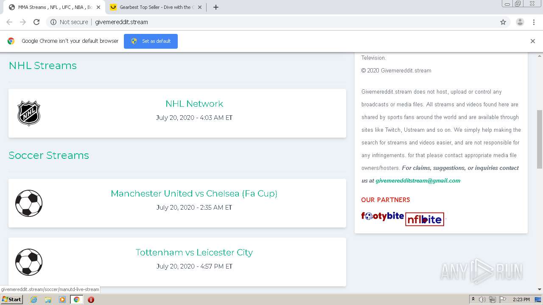Open the volume control in the tray
This screenshot has width=543, height=305.
[x=482, y=299]
